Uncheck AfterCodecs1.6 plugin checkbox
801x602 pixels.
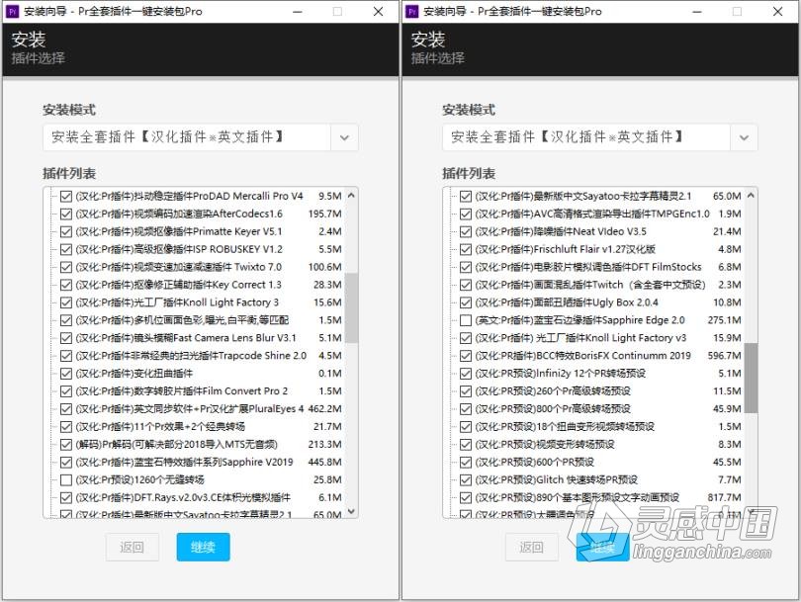tap(66, 214)
